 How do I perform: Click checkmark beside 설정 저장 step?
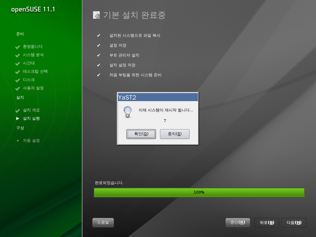point(98,45)
